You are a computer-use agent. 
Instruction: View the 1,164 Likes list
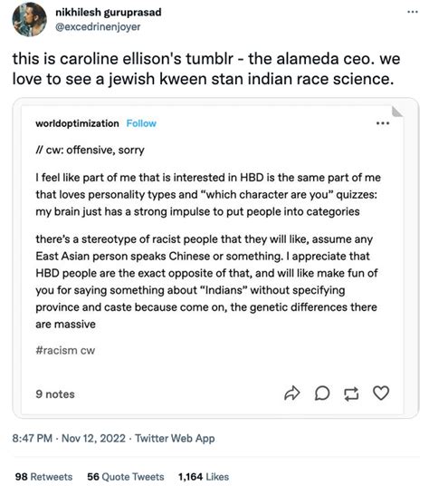click(x=204, y=476)
